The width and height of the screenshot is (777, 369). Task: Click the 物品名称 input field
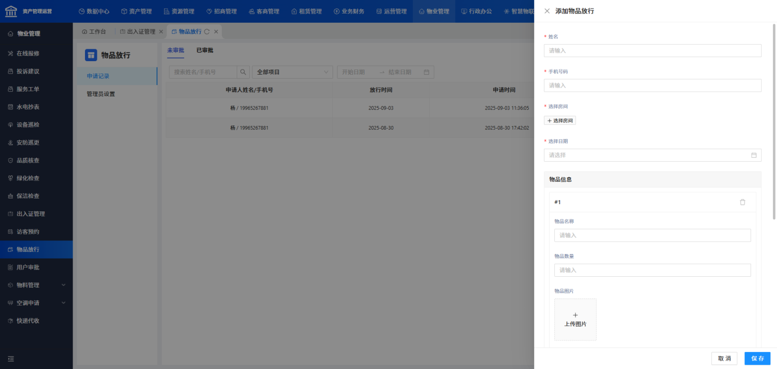[x=653, y=235]
